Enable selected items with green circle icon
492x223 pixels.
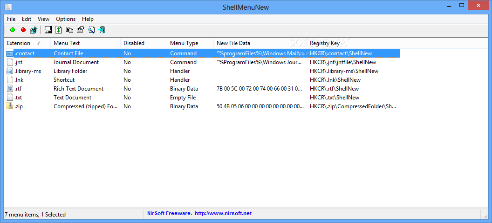click(13, 30)
